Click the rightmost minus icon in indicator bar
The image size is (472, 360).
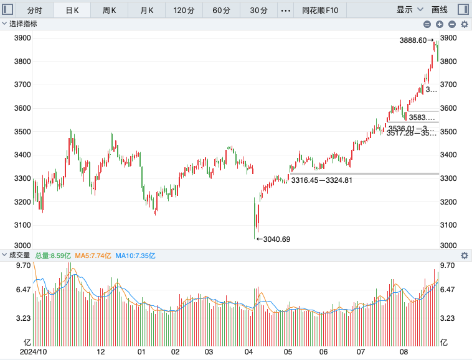point(452,24)
